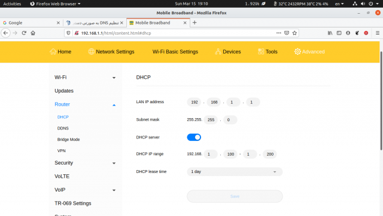Open the en keyboard language menu

point(339,4)
